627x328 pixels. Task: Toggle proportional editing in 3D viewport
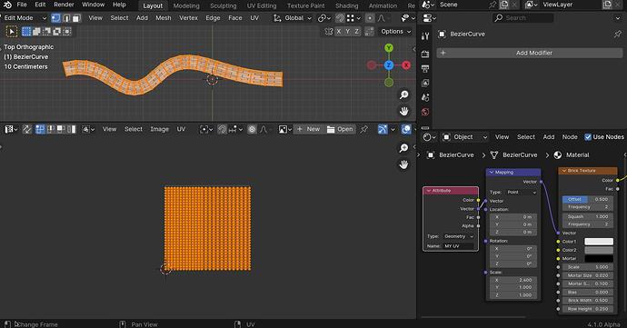[370, 18]
